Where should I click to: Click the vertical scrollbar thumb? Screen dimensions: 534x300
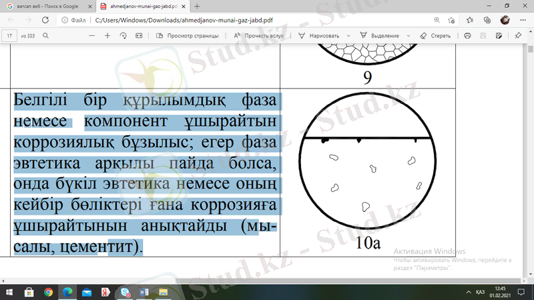point(530,49)
